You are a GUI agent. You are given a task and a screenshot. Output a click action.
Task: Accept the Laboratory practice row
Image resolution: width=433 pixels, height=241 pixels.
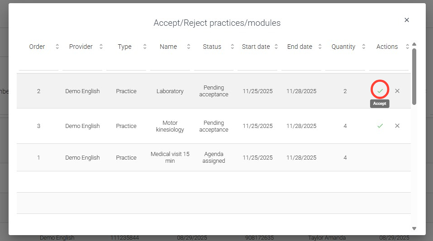pos(380,91)
